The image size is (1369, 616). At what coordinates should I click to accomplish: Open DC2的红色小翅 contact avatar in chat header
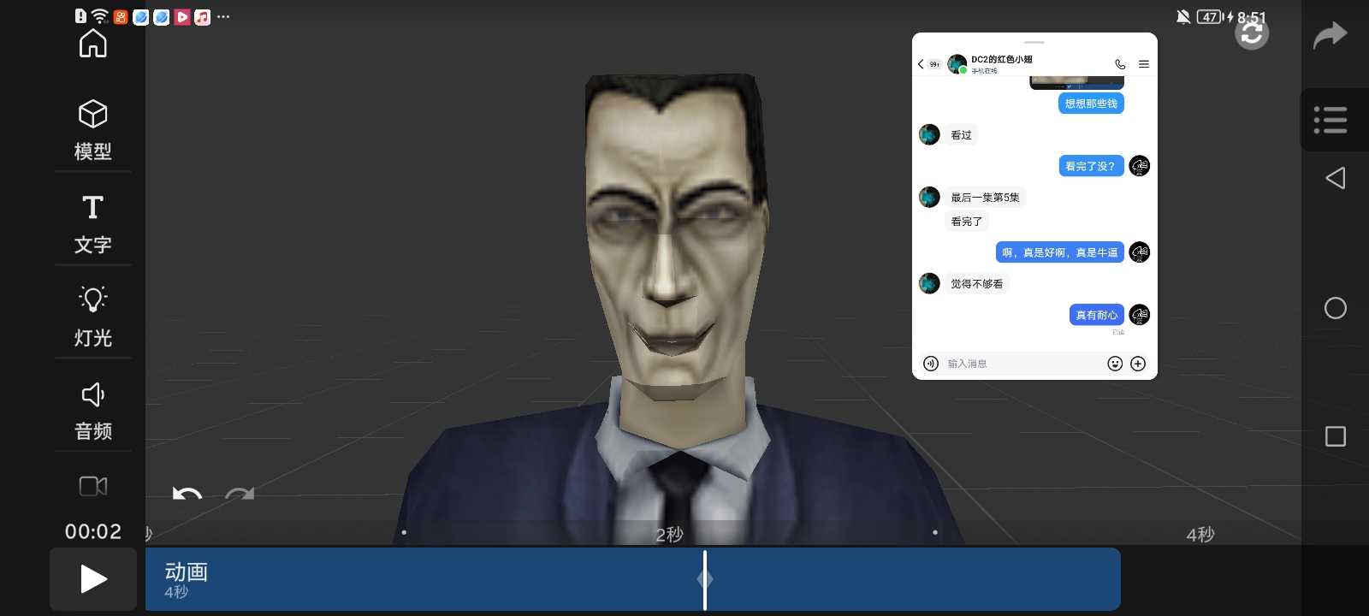(x=957, y=64)
